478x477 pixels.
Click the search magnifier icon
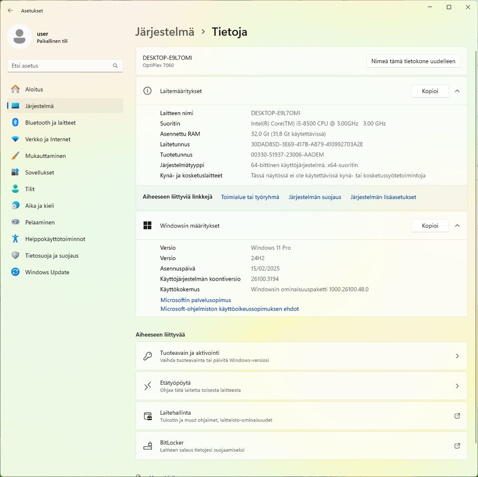click(115, 66)
